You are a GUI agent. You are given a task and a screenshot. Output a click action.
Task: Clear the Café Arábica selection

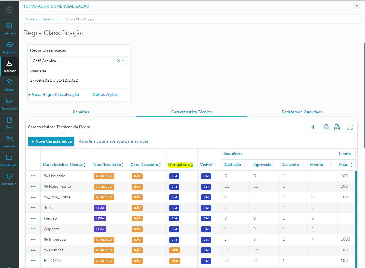(x=118, y=61)
